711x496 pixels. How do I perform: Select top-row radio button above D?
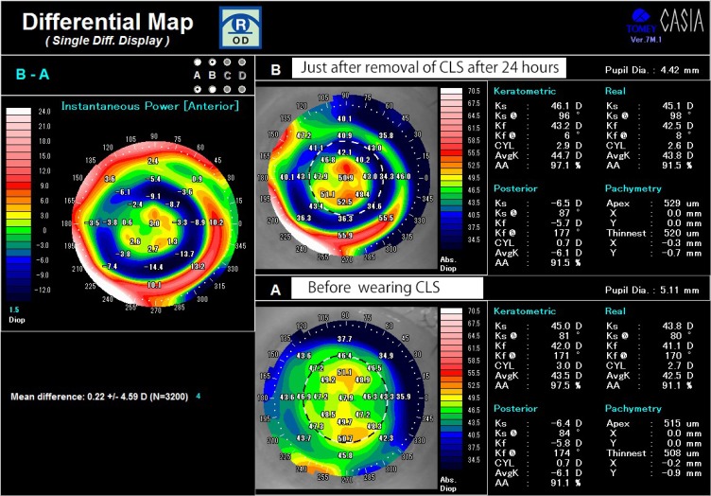pos(242,62)
